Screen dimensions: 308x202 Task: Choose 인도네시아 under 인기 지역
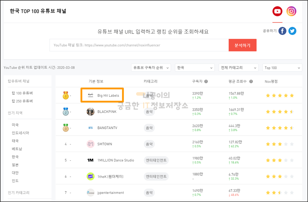(20, 133)
